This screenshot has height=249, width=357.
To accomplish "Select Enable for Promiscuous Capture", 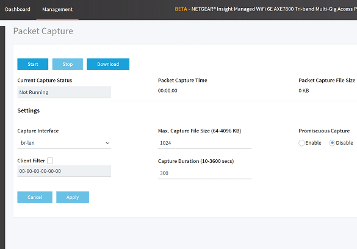I will click(x=301, y=143).
